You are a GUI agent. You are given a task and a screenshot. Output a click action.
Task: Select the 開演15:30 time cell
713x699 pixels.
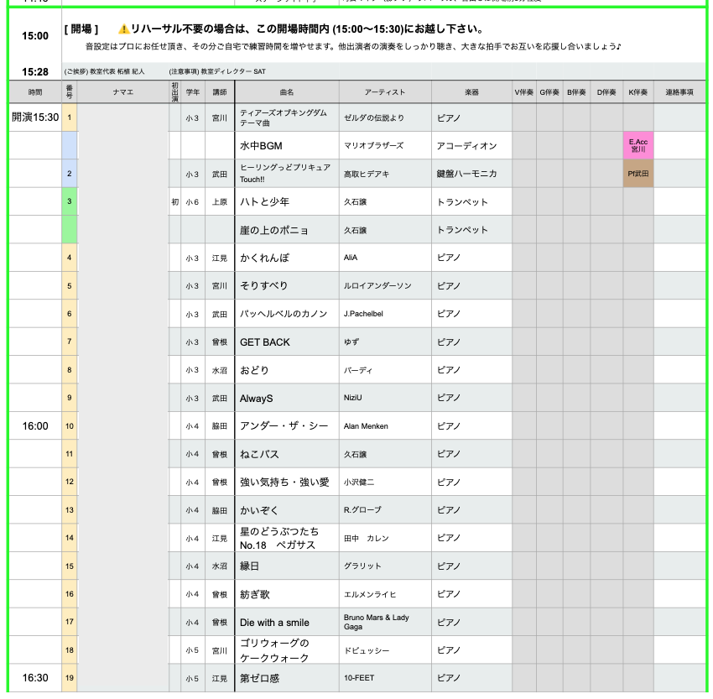(35, 117)
